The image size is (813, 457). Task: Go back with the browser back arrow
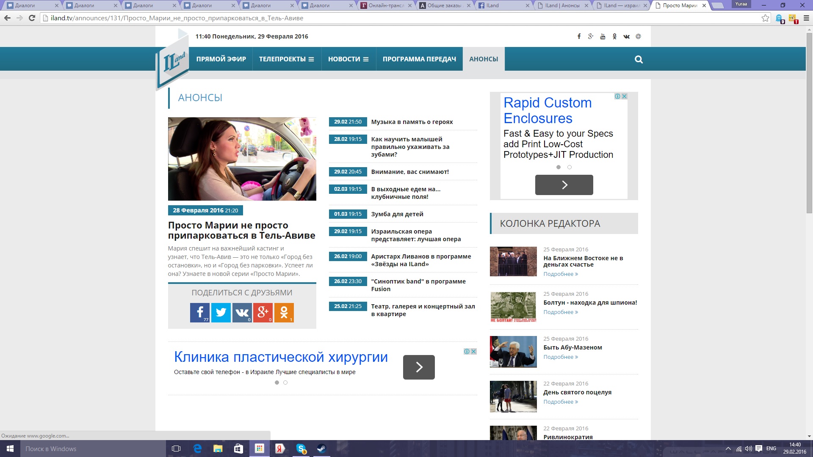7,18
